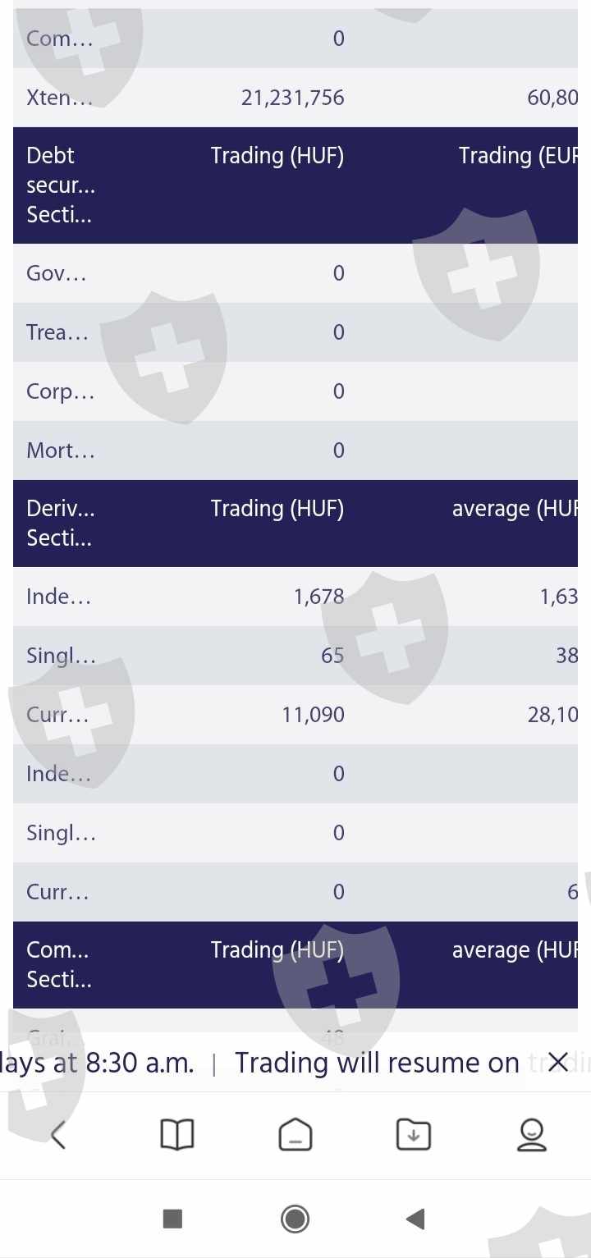
Task: Open the downloads folder icon
Action: click(x=414, y=1135)
